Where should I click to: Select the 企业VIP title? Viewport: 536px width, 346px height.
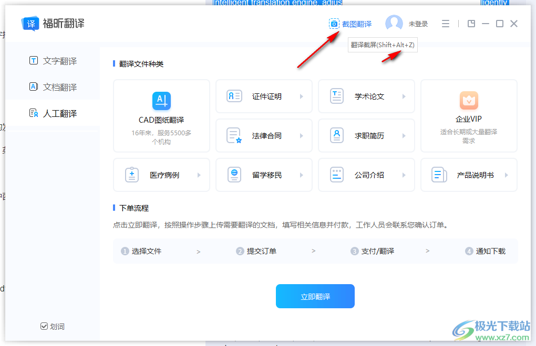469,119
